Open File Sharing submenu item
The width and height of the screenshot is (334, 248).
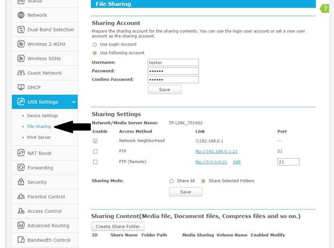39,126
